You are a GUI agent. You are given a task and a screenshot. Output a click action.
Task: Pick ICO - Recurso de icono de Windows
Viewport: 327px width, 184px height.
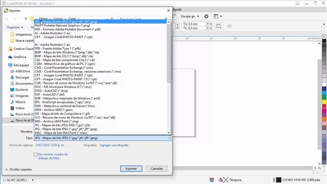(75, 118)
